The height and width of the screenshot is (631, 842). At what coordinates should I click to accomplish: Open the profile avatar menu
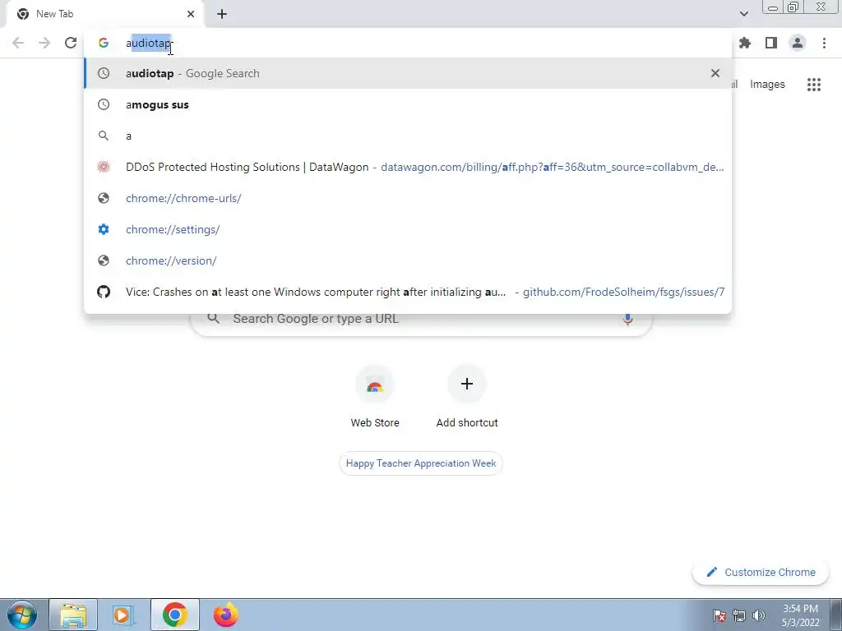pos(798,43)
